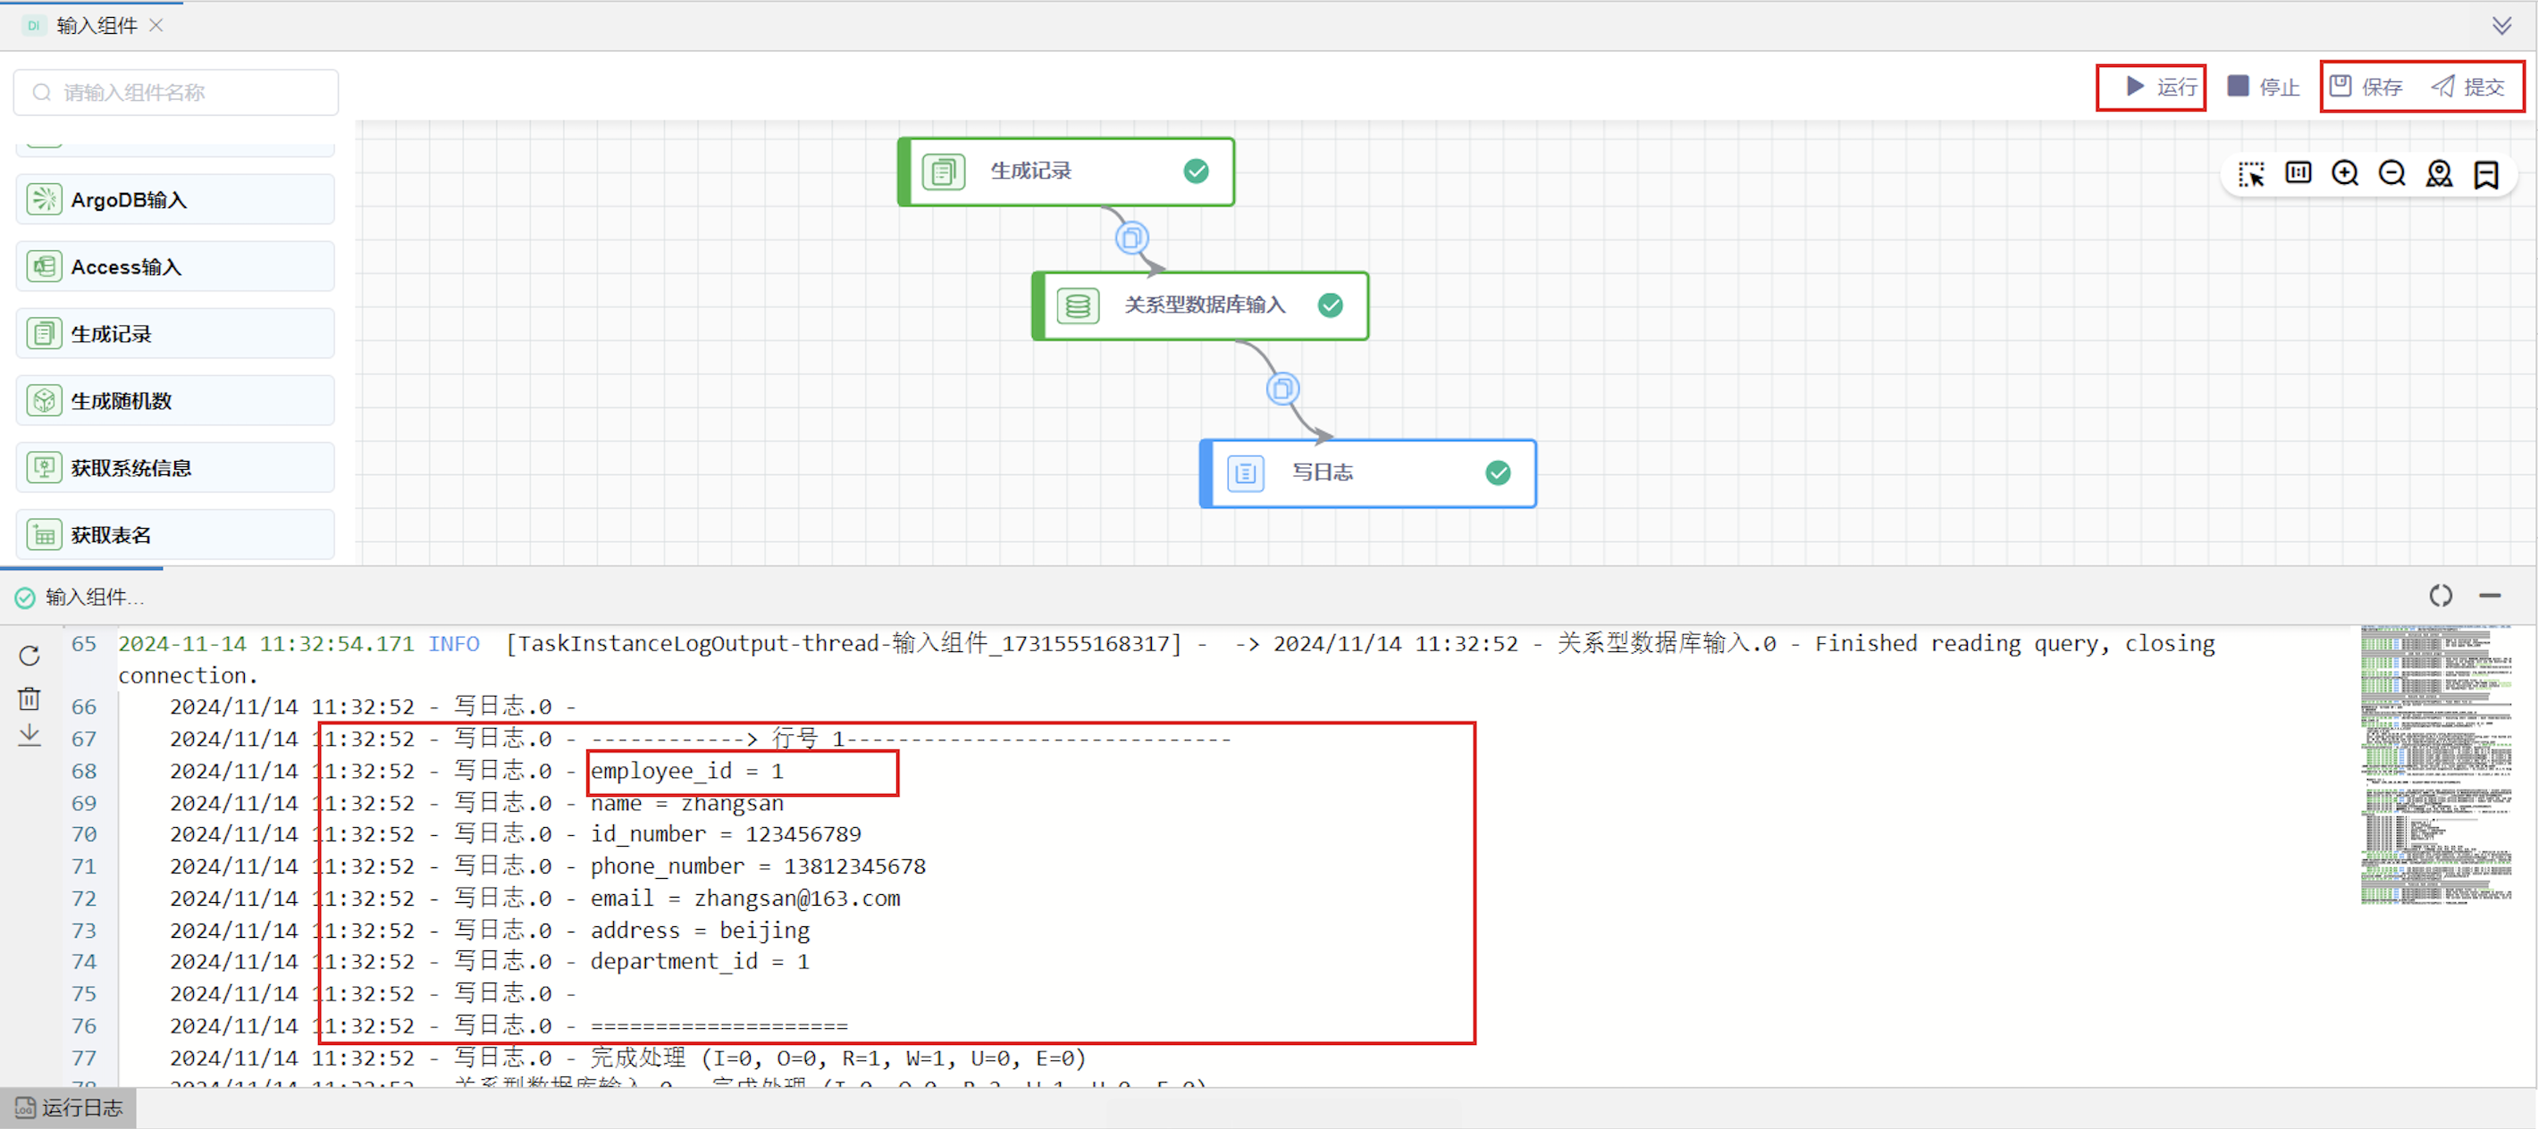The height and width of the screenshot is (1129, 2538).
Task: Activate the marquee selection tool icon
Action: click(2251, 174)
